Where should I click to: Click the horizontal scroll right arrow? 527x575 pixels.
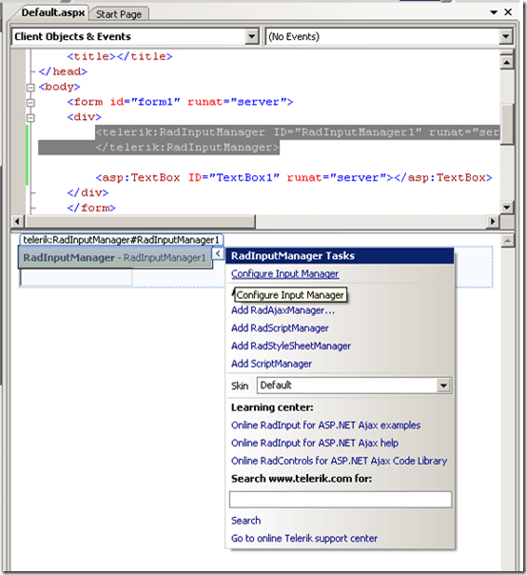point(493,222)
